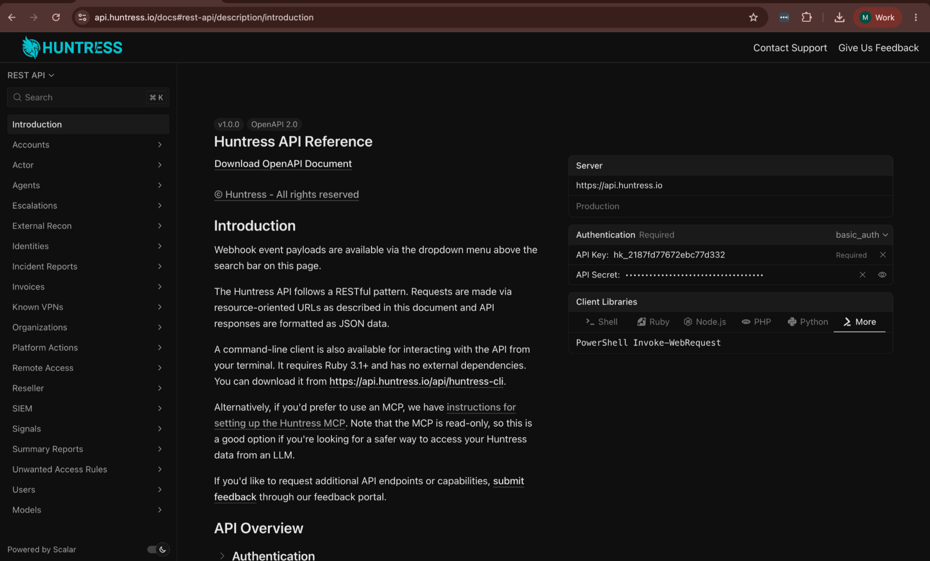Open the REST API dropdown

[31, 75]
